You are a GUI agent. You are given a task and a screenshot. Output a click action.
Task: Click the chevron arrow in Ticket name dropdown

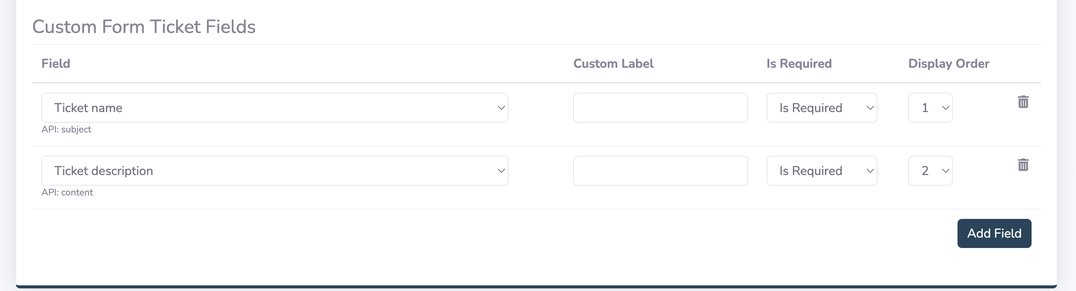coord(501,108)
